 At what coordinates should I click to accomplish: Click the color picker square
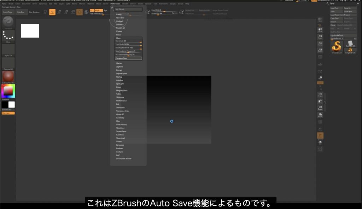8,91
